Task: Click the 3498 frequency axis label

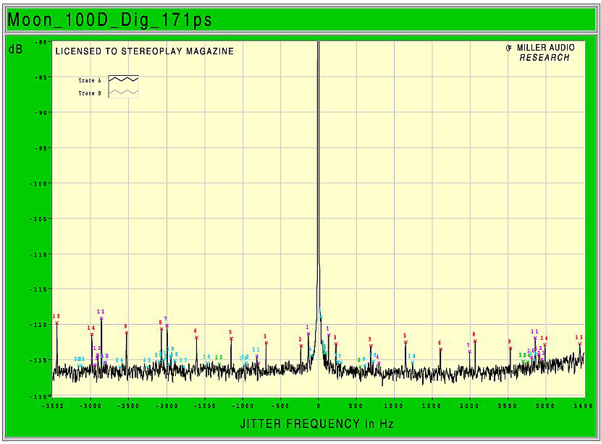Action: [x=582, y=406]
